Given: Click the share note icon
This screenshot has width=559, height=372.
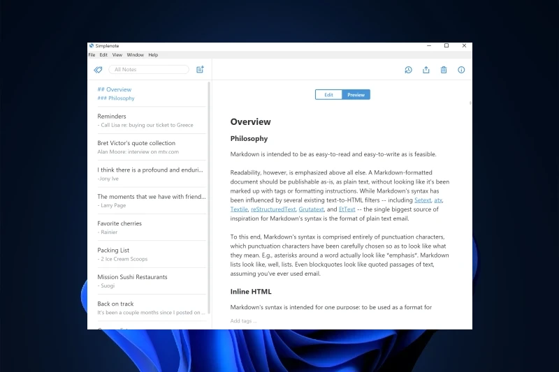Looking at the screenshot, I should (x=426, y=70).
